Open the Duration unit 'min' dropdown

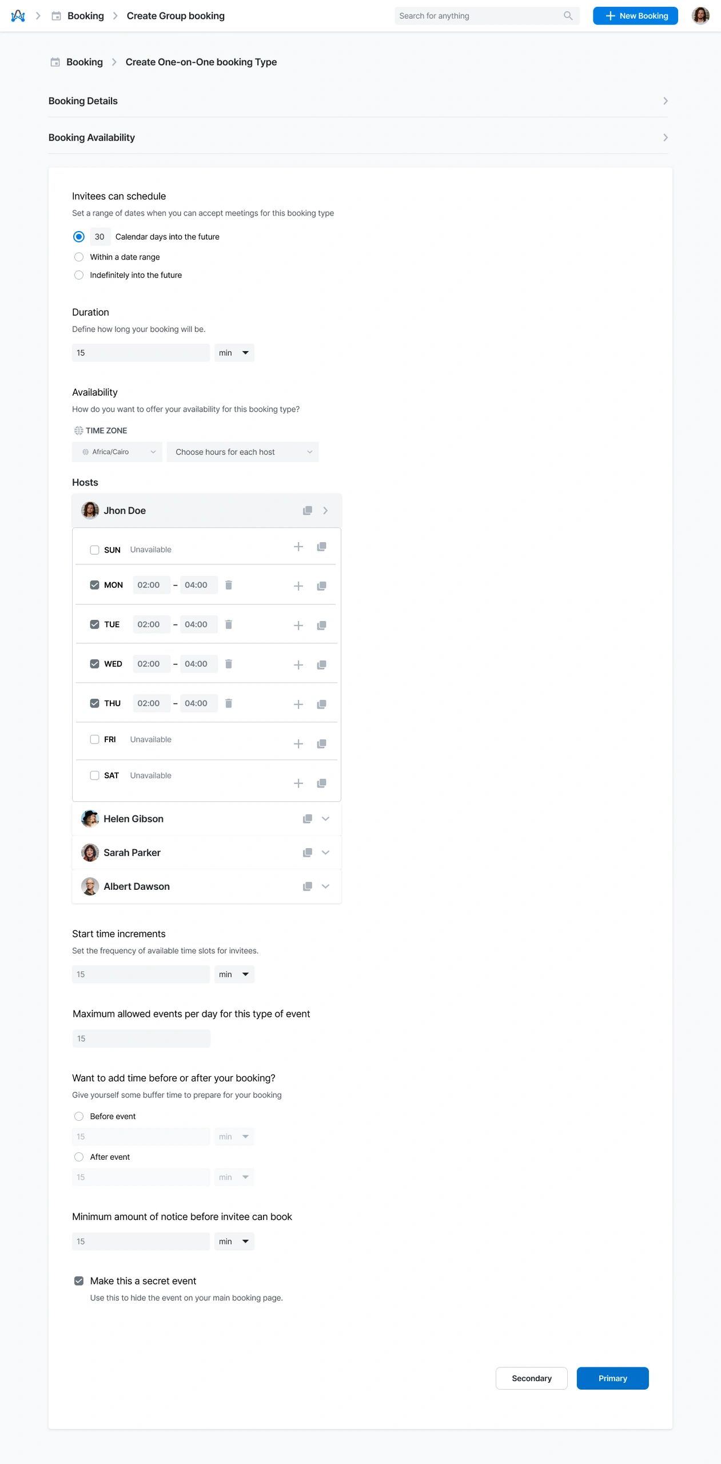[x=234, y=353]
